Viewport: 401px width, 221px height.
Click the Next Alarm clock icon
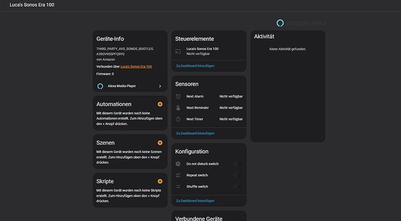tap(178, 97)
